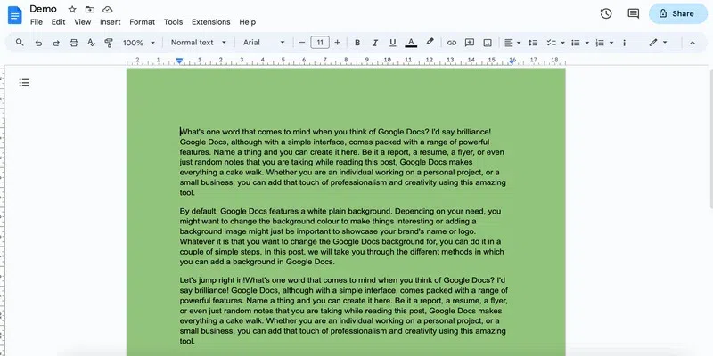Open the Tools menu
Viewport: 713px width, 356px height.
[173, 21]
